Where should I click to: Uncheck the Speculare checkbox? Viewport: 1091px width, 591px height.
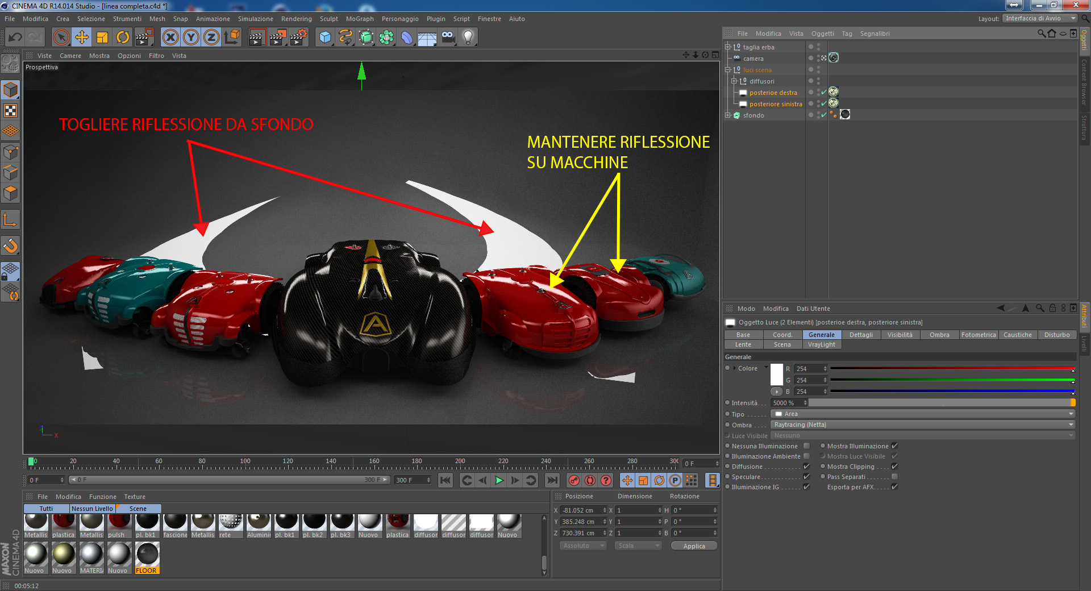click(x=806, y=477)
